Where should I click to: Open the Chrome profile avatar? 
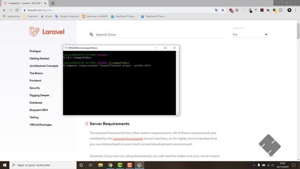pyautogui.click(x=289, y=10)
